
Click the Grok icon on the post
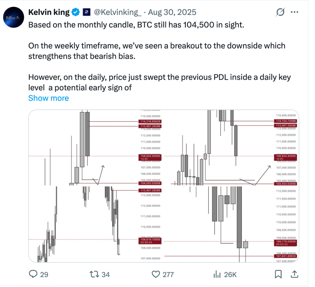(x=280, y=12)
